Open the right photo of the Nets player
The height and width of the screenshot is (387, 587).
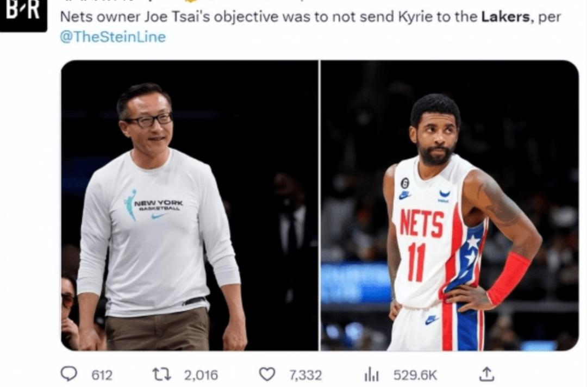[x=449, y=205]
